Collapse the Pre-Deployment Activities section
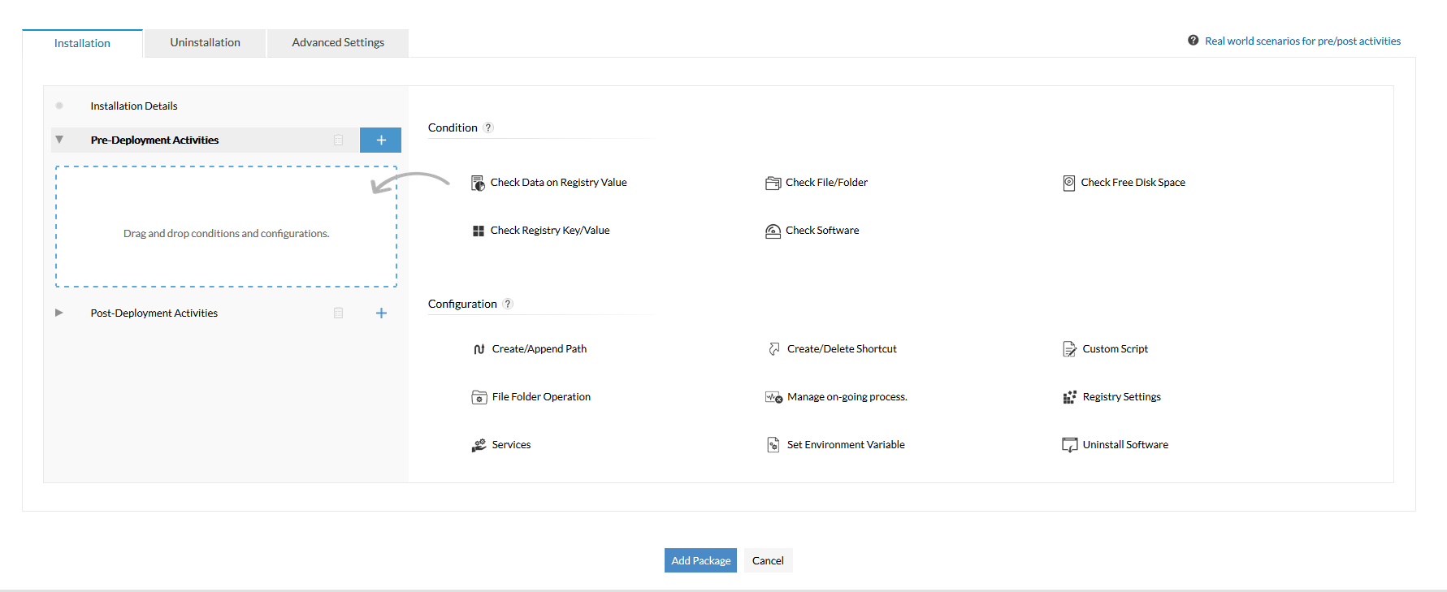Screen dimensions: 1447x592 coord(59,140)
